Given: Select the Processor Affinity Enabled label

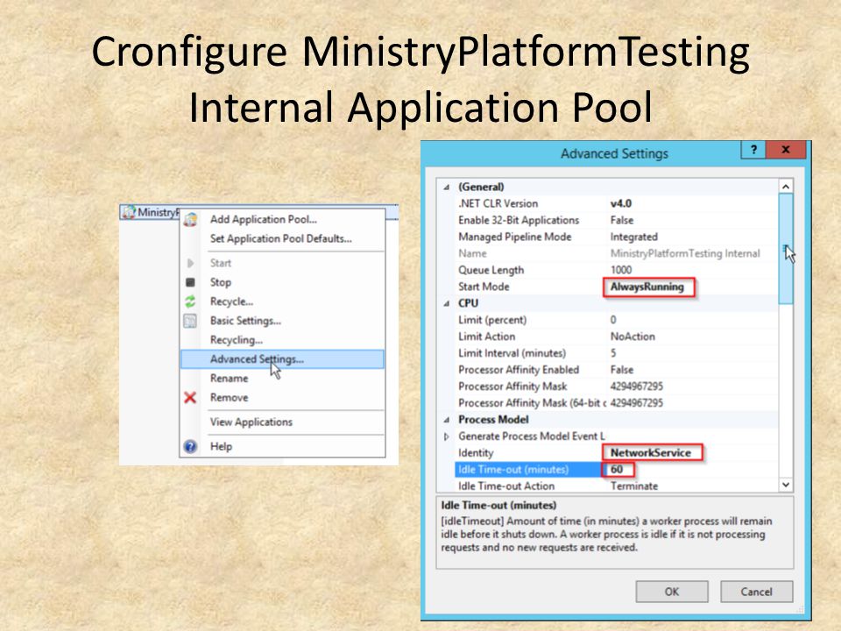Looking at the screenshot, I should pos(519,370).
